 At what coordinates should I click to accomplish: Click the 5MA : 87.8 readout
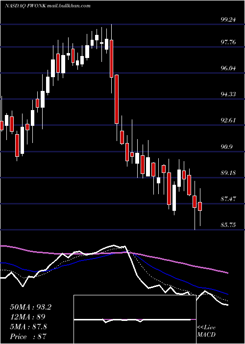(x=28, y=327)
